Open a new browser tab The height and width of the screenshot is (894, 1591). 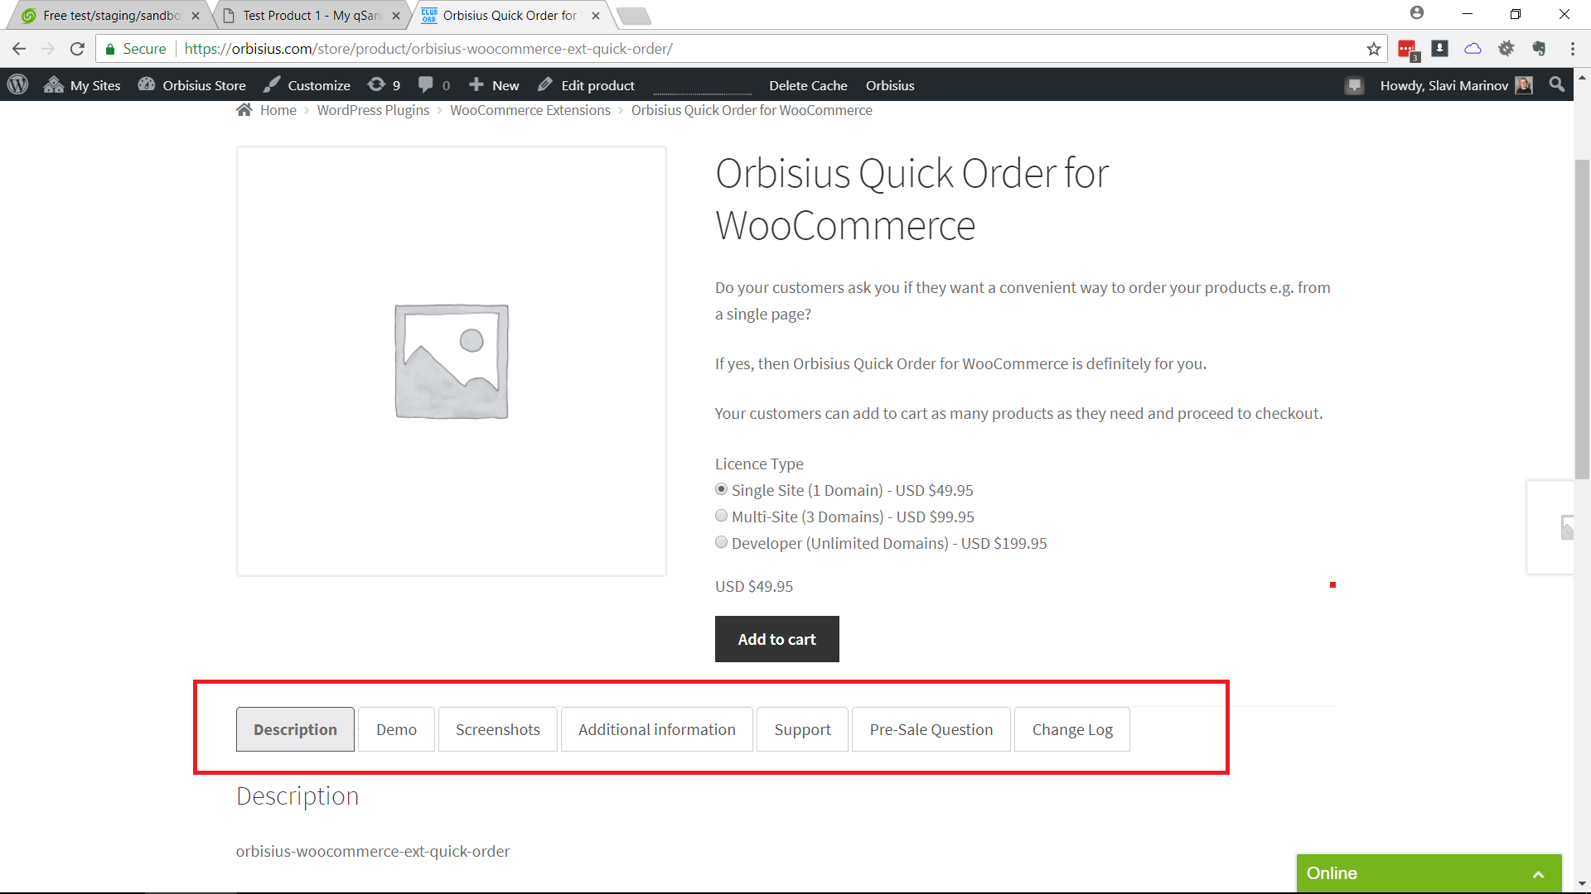pos(634,16)
